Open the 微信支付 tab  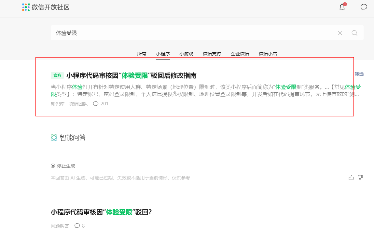[x=212, y=54]
